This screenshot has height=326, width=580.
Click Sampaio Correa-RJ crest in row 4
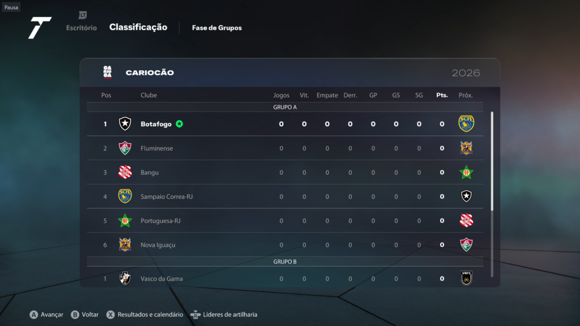coord(125,196)
